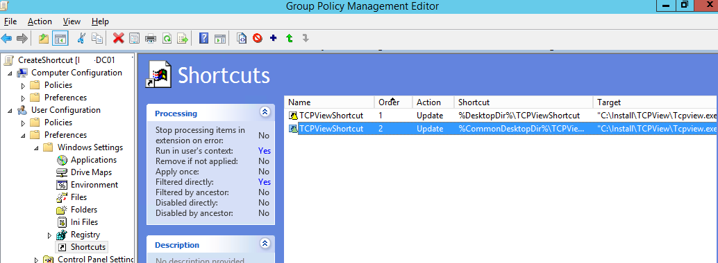
Task: Expand the Registry tree node
Action: (x=50, y=235)
